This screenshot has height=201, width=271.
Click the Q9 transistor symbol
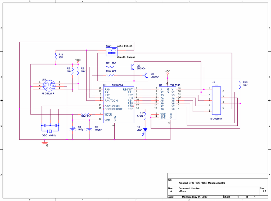coord(132,67)
